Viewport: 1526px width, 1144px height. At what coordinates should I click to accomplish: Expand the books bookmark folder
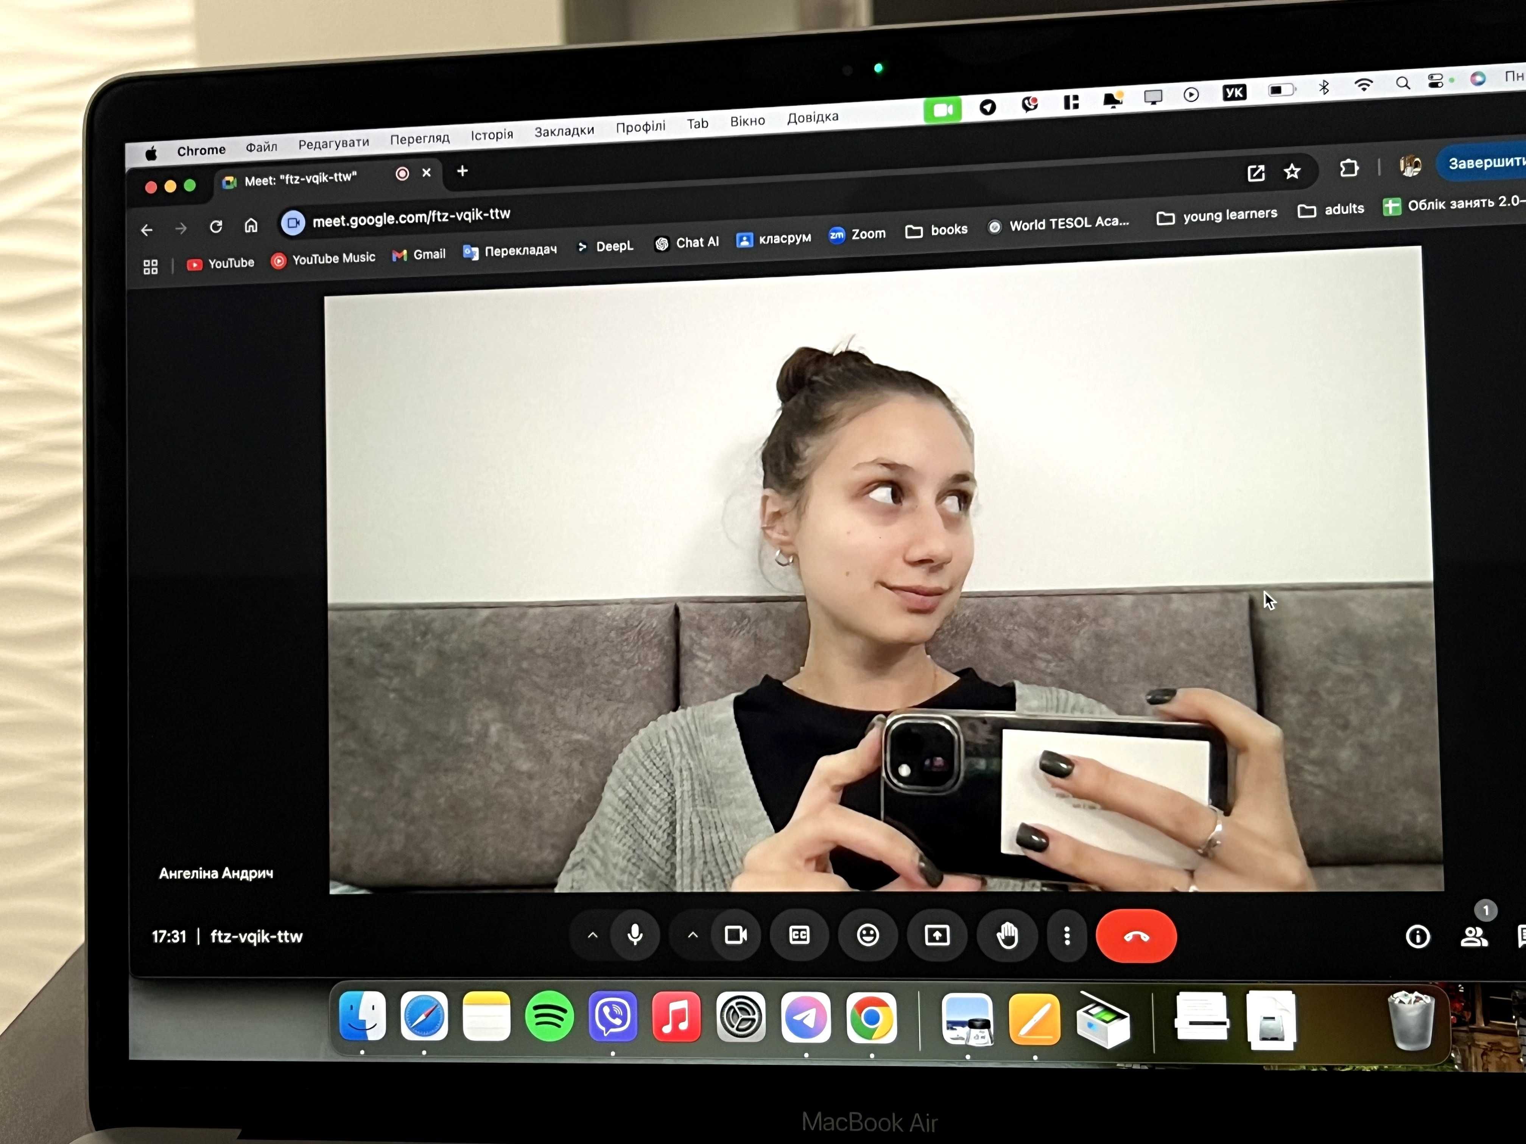pyautogui.click(x=936, y=230)
